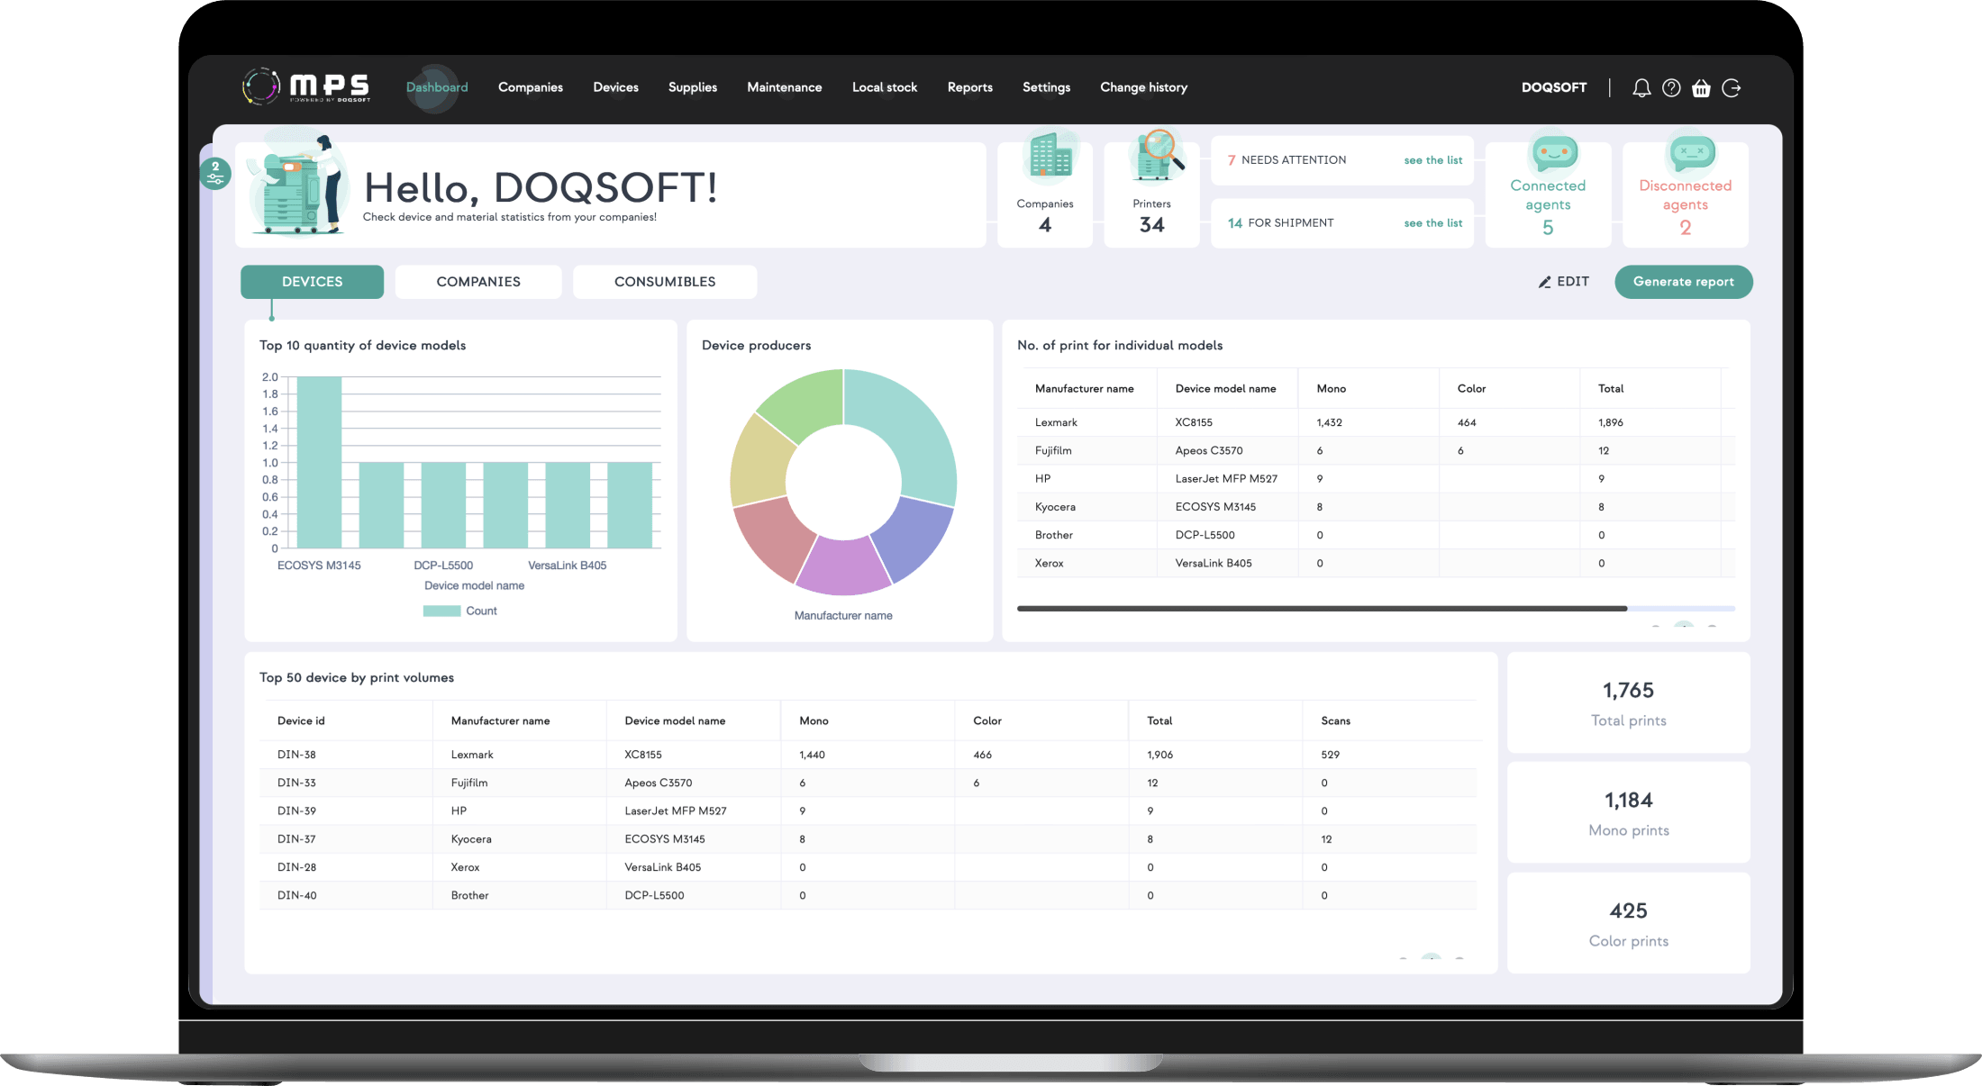Click the Disconnected agents face icon

click(x=1692, y=153)
